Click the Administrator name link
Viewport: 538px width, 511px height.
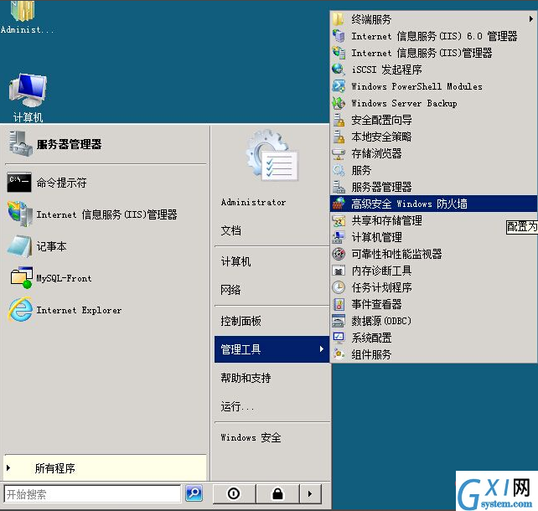254,203
